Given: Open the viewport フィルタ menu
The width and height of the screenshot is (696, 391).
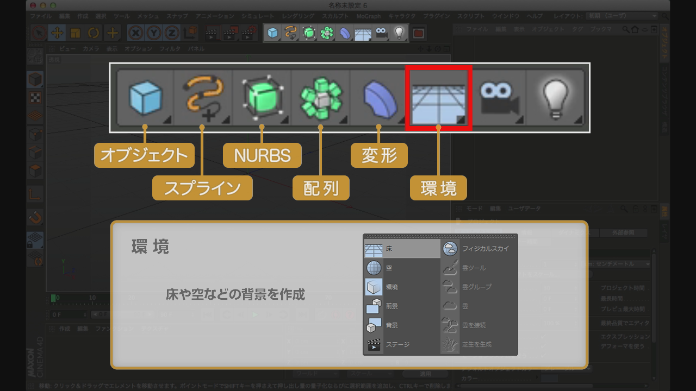Looking at the screenshot, I should click(x=170, y=49).
